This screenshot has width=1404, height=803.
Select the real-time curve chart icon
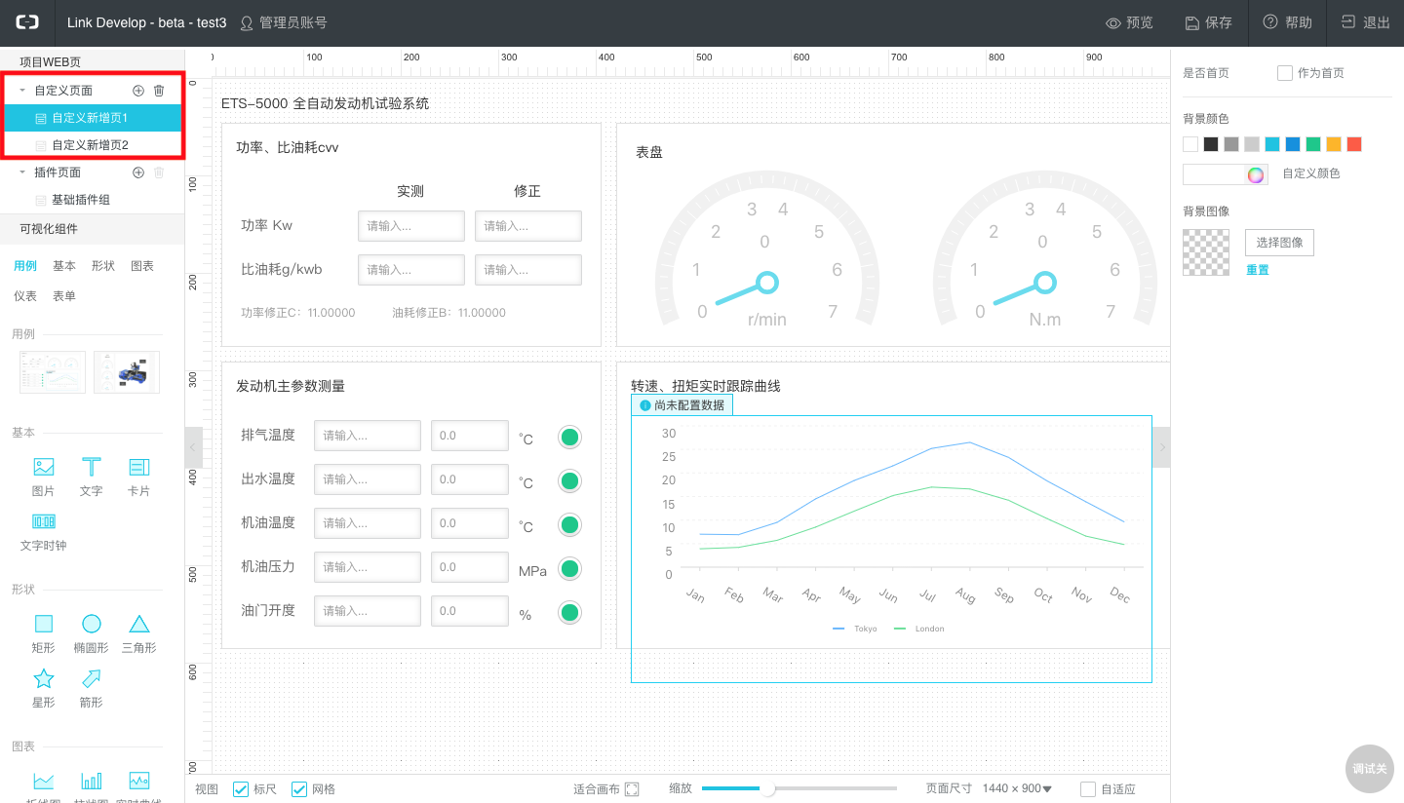[x=139, y=781]
